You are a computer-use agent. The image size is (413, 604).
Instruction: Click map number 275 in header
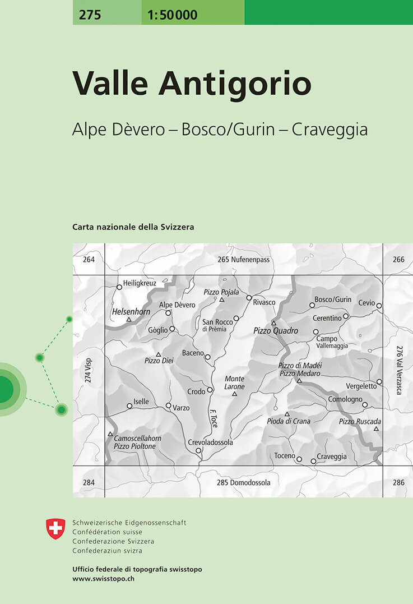pos(90,15)
